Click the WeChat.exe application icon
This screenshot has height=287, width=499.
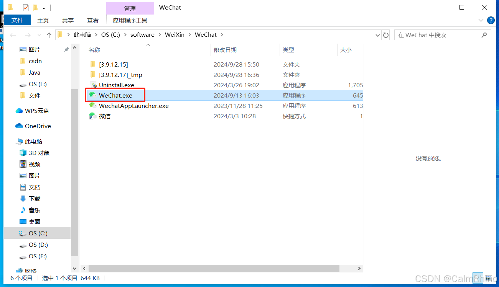tap(92, 95)
